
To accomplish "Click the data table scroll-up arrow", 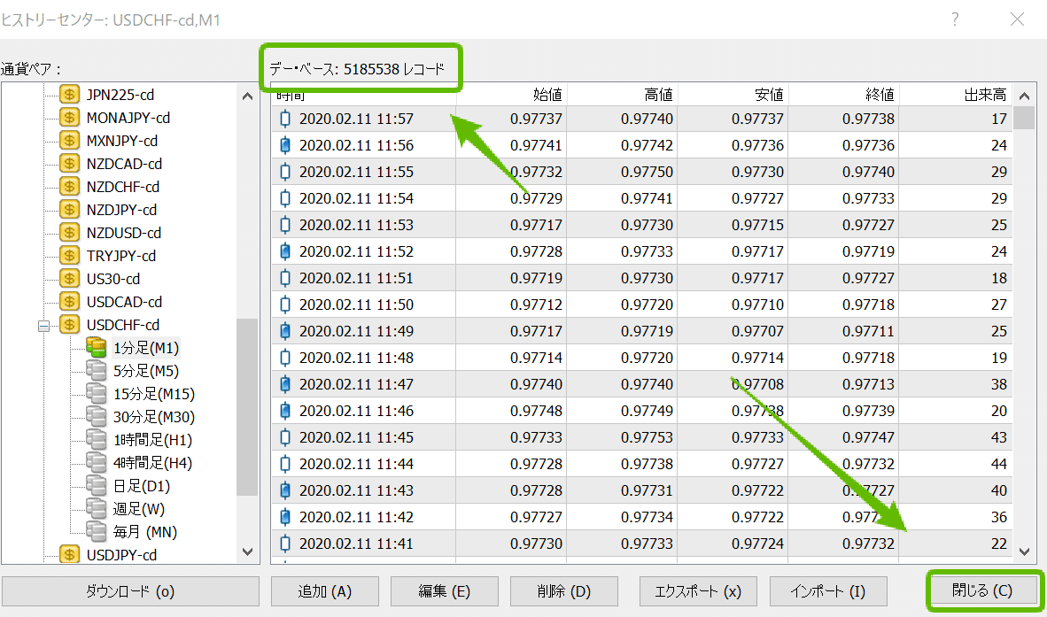I will point(1024,96).
